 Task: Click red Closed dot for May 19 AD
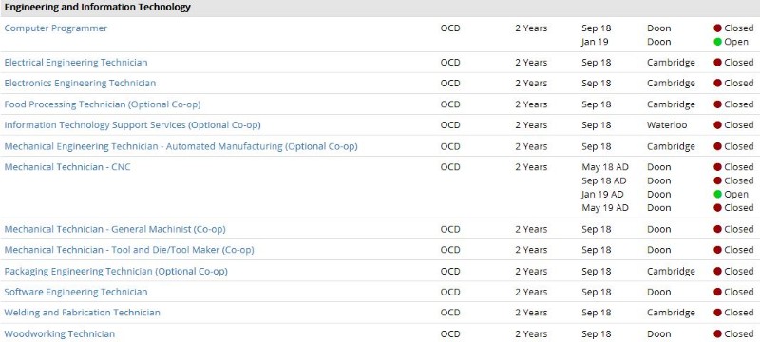718,208
